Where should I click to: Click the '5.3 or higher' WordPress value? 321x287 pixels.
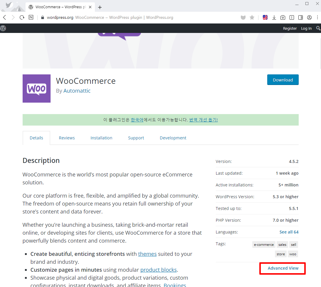coord(285,197)
